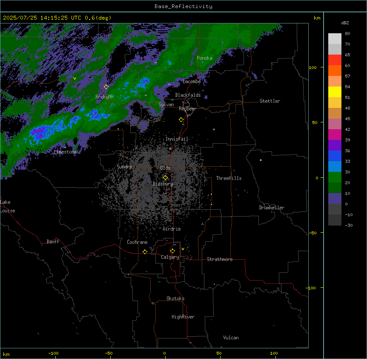This screenshot has width=367, height=359.
Task: Click the dBZ legend heading
Action: [345, 23]
